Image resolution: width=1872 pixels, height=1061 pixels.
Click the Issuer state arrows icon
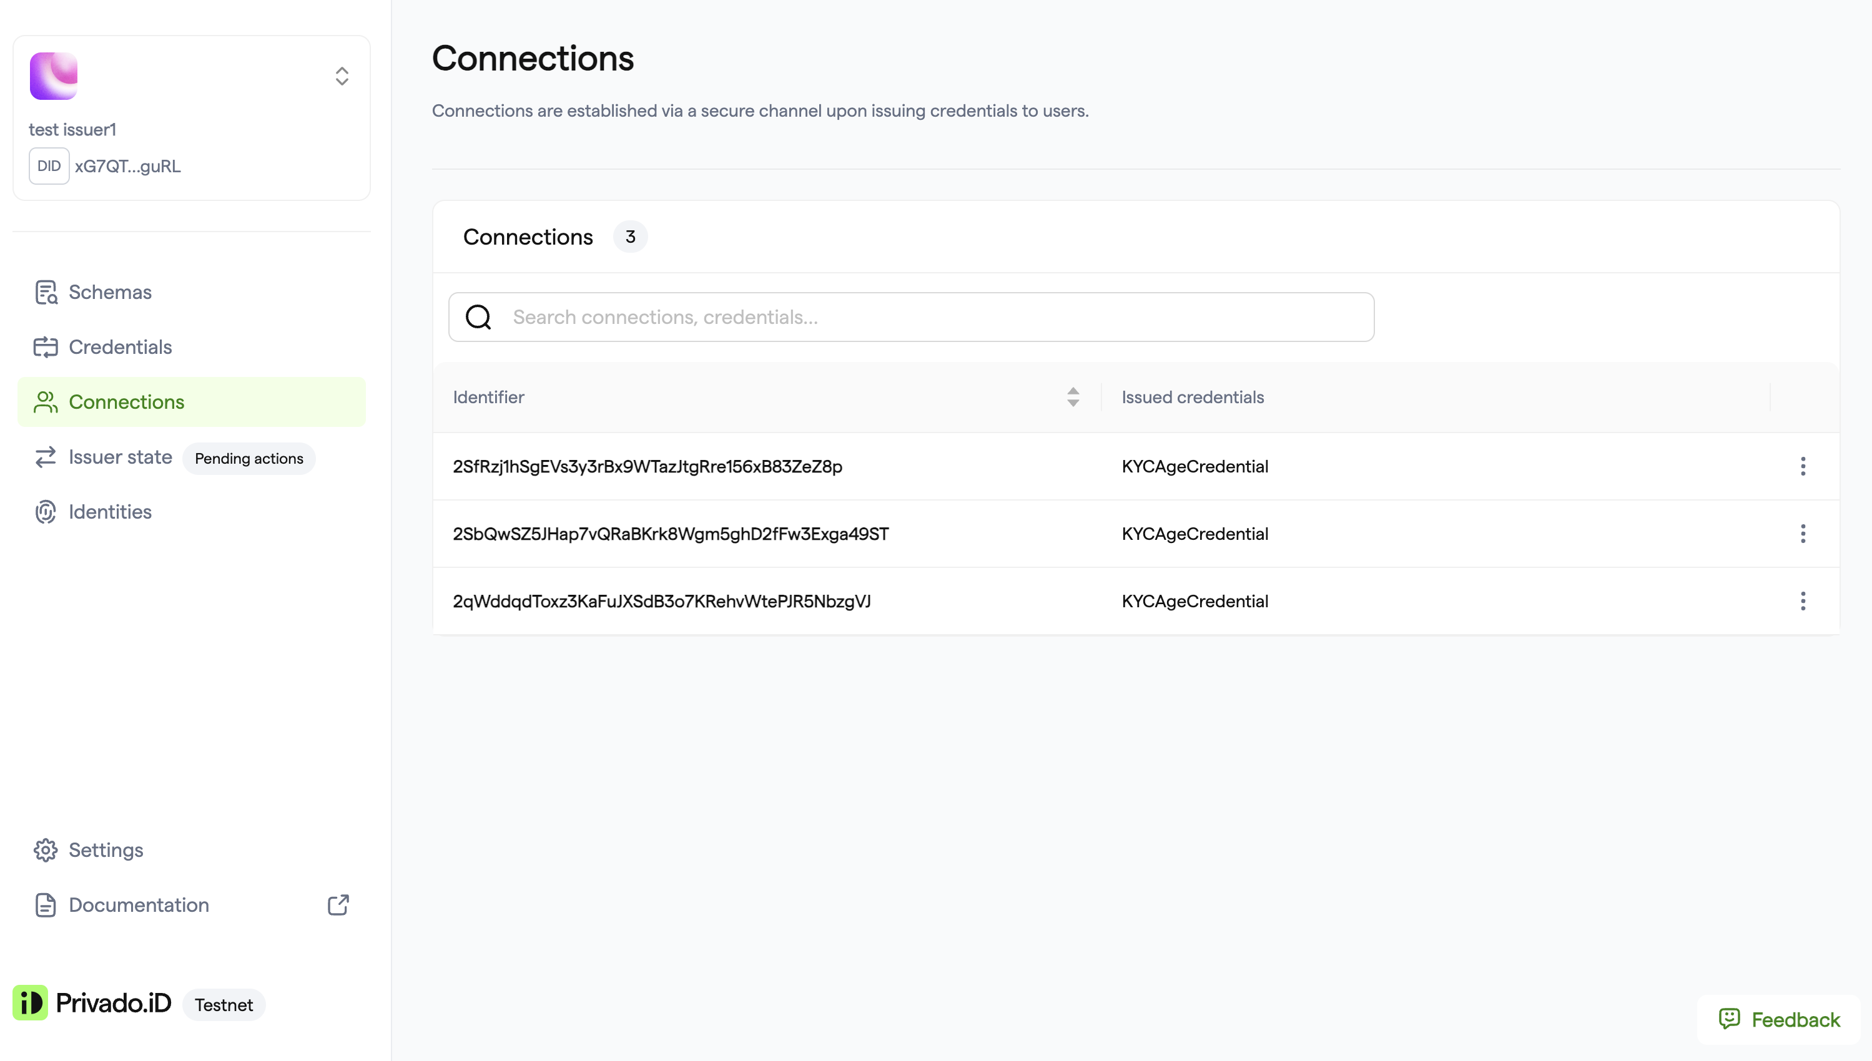point(46,457)
